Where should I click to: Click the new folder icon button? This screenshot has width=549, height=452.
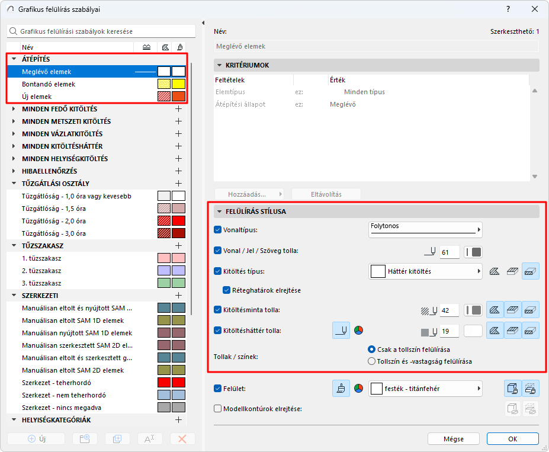[x=85, y=439]
